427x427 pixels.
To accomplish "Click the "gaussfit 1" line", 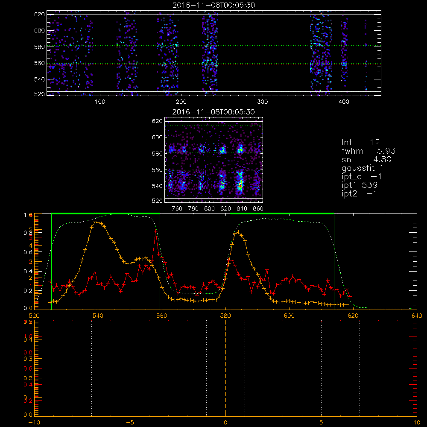I will pyautogui.click(x=363, y=168).
